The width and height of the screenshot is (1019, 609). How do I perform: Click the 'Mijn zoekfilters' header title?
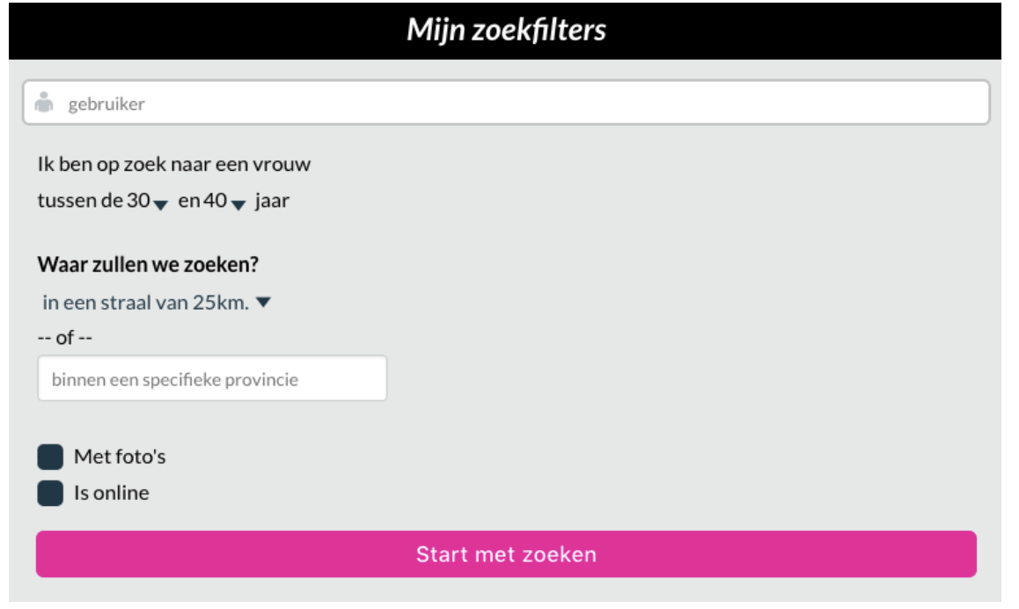click(507, 31)
